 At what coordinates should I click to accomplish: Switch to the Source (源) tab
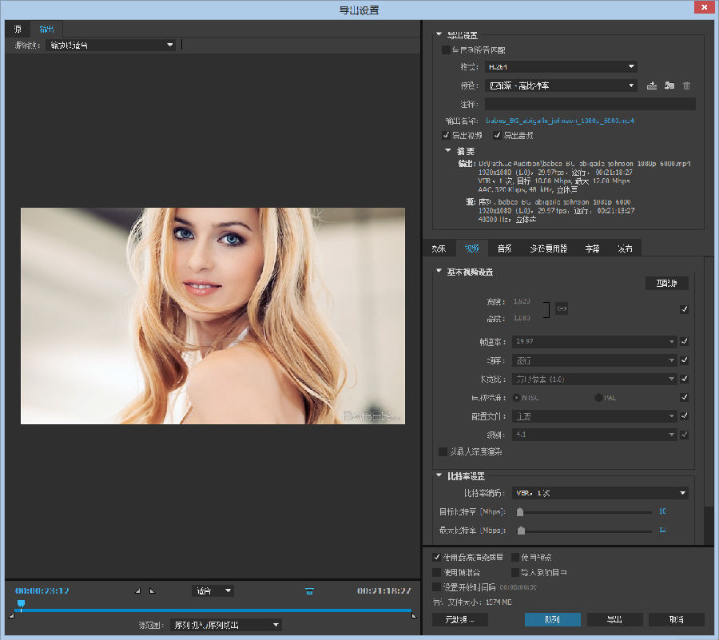[x=18, y=29]
